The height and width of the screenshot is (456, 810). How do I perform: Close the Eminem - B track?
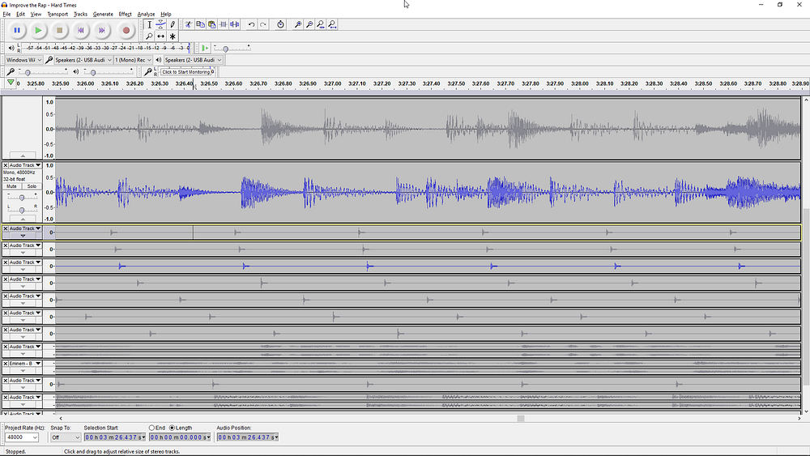pos(5,364)
